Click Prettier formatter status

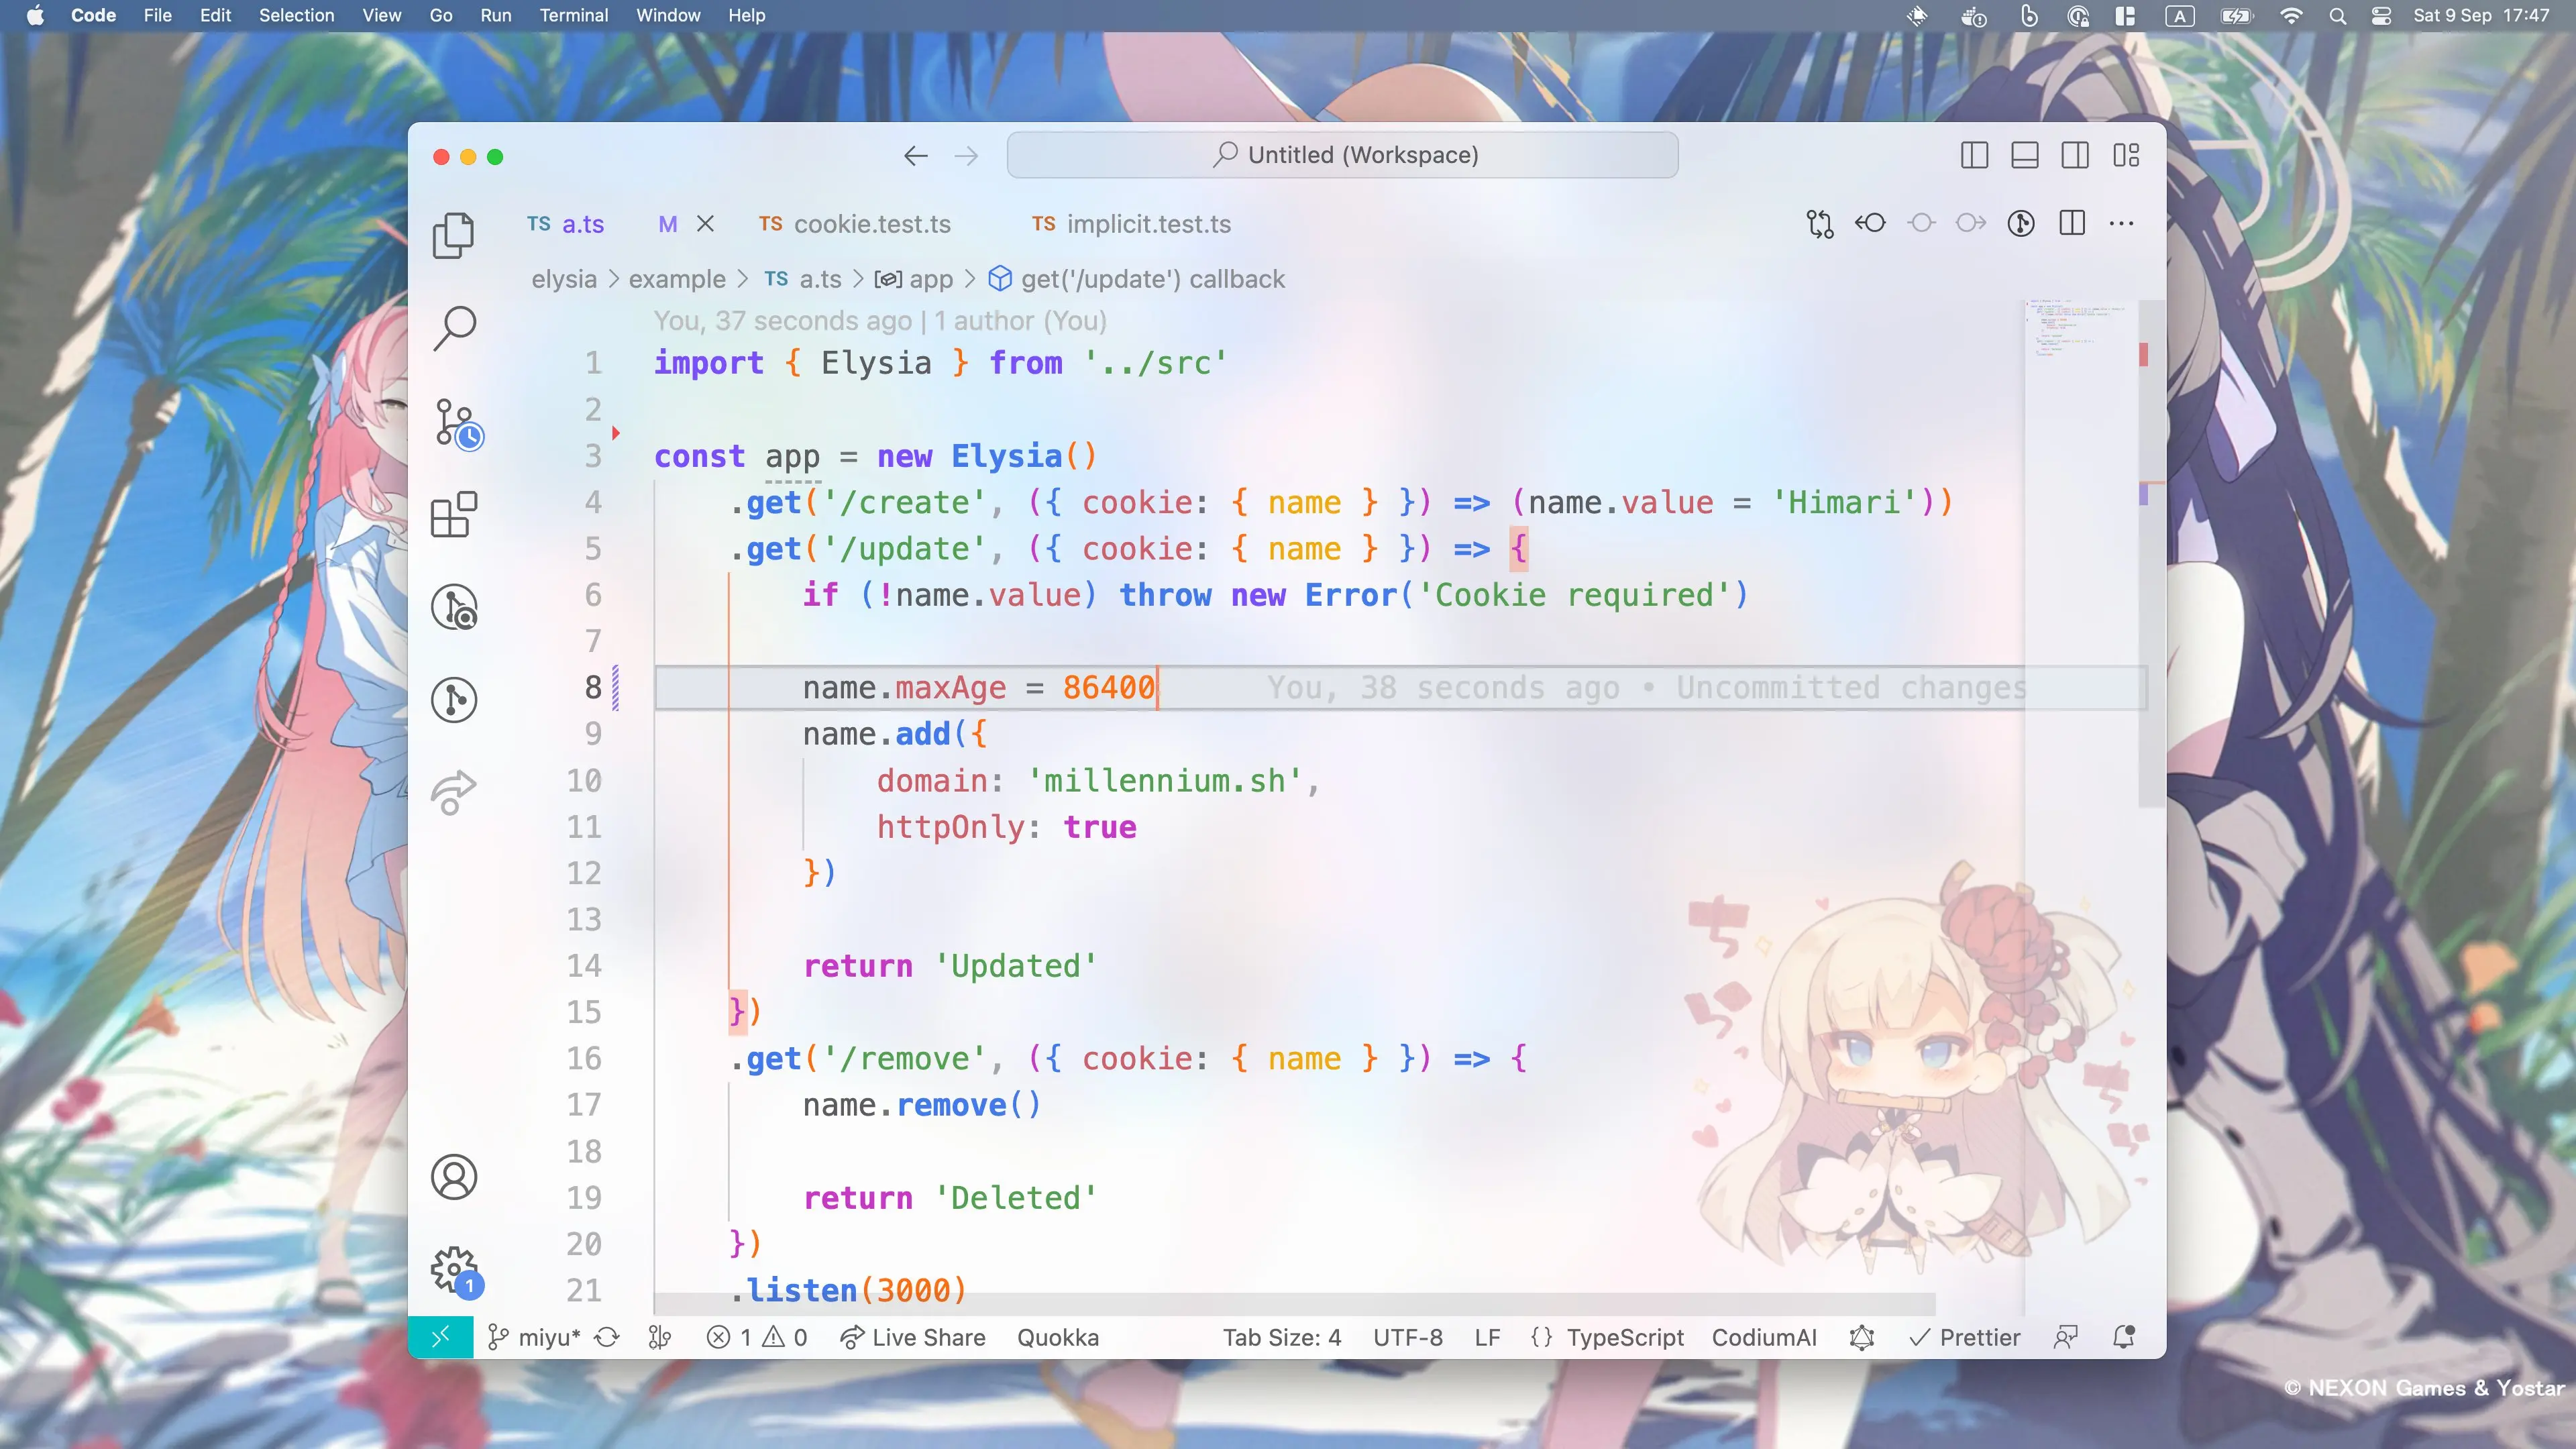(1964, 1337)
